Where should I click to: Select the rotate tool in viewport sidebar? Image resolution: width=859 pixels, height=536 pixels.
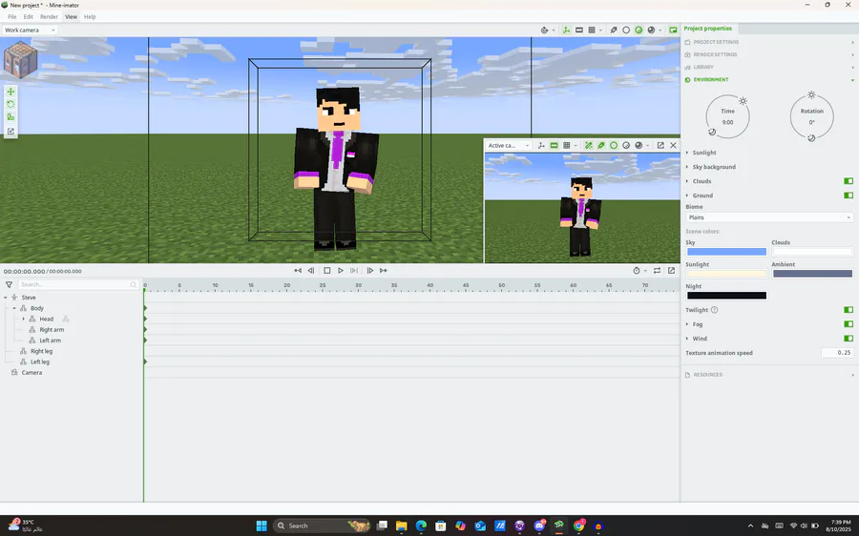(x=10, y=104)
